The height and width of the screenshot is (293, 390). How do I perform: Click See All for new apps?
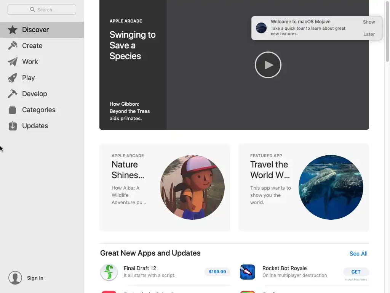pos(358,254)
